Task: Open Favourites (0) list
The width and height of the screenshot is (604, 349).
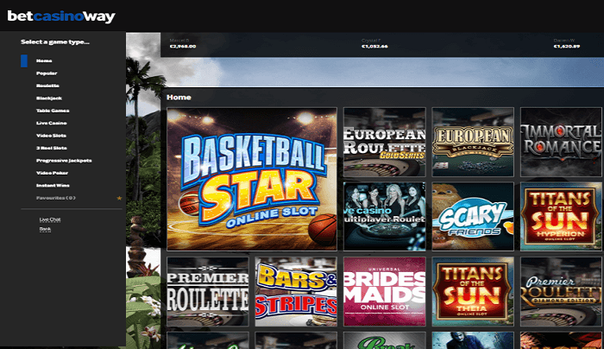Action: click(56, 198)
